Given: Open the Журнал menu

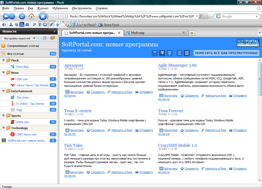Looking at the screenshot, I should tap(43, 8).
